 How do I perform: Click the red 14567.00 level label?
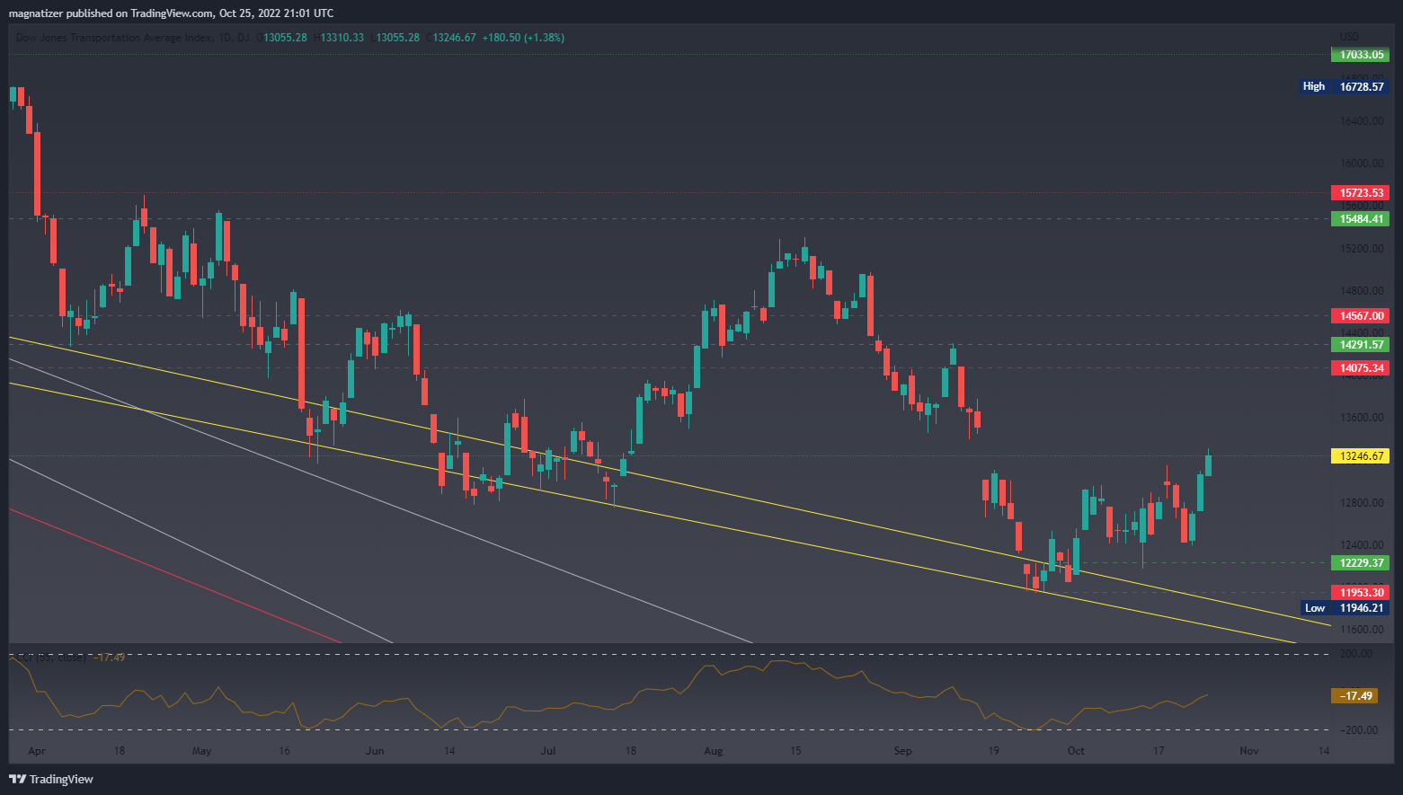click(1359, 316)
